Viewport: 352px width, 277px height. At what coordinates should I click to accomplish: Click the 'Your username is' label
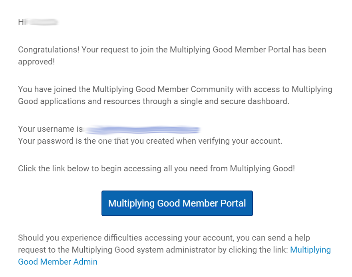(x=50, y=129)
